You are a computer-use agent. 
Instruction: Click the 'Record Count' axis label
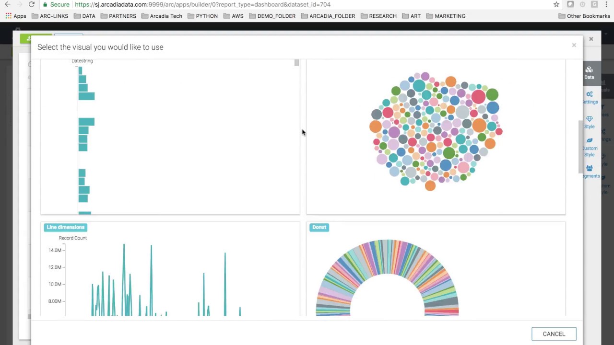pyautogui.click(x=73, y=238)
